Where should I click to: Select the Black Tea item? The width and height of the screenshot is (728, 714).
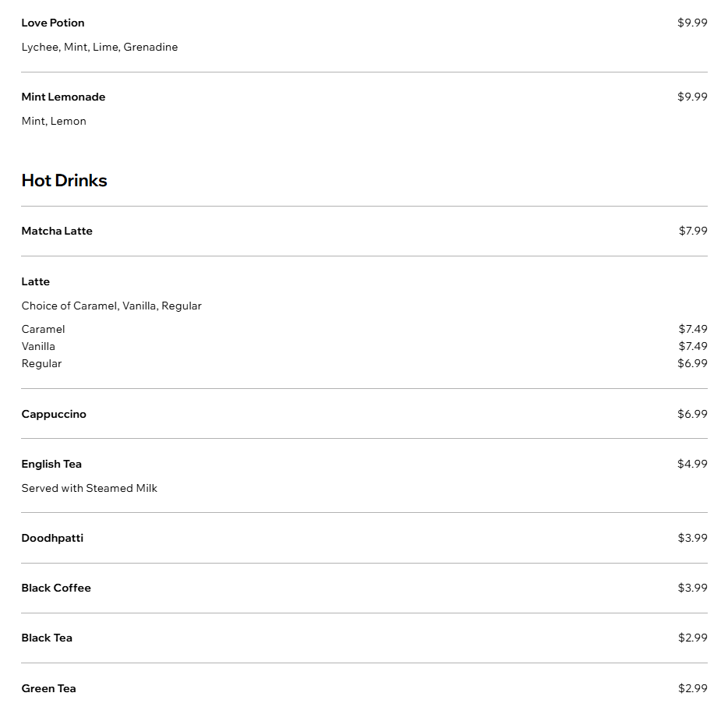click(364, 638)
